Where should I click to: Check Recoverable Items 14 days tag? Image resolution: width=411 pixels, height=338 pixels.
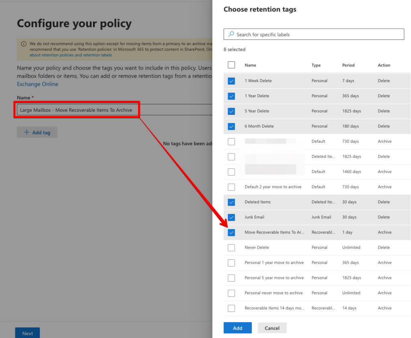coord(231,308)
